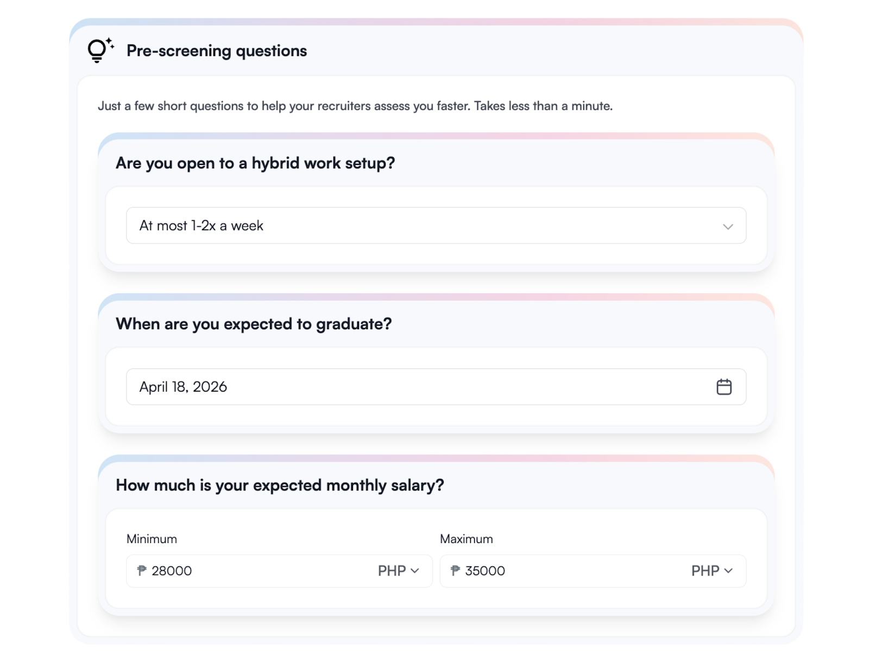Screen dimensions: 869x671
Task: Click the hybrid work setup question title
Action: tap(255, 163)
